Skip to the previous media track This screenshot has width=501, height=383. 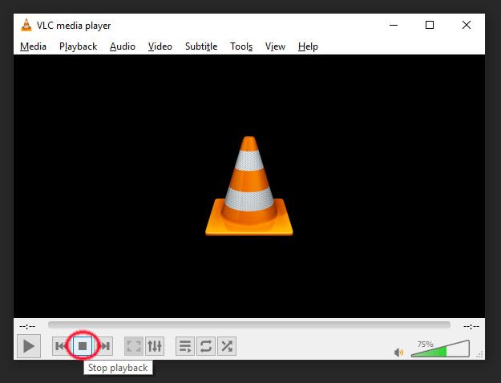pos(60,346)
